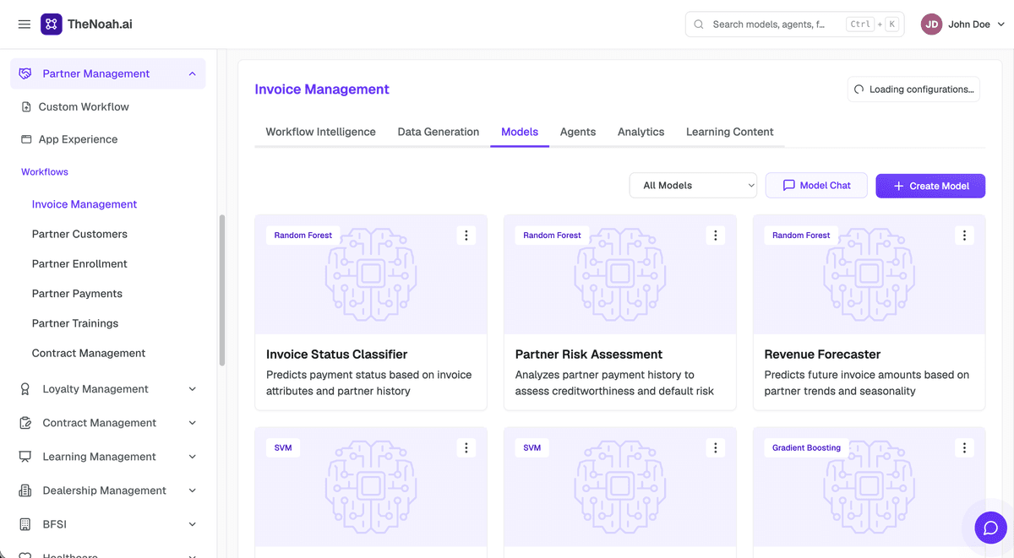The image size is (1014, 558).
Task: Open the Analytics tab
Action: 641,132
